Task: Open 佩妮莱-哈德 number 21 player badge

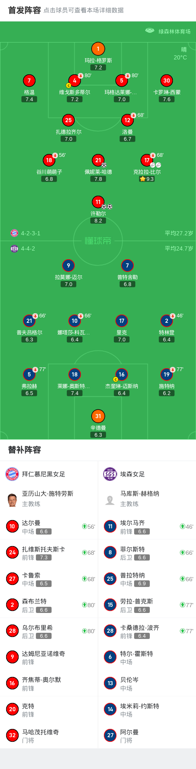Action: tap(98, 160)
